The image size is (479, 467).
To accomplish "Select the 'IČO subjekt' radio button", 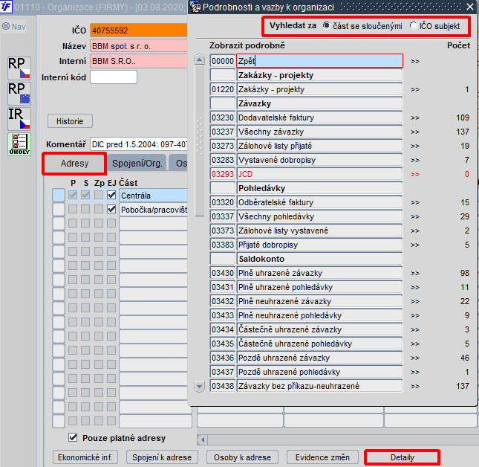I will click(x=414, y=26).
